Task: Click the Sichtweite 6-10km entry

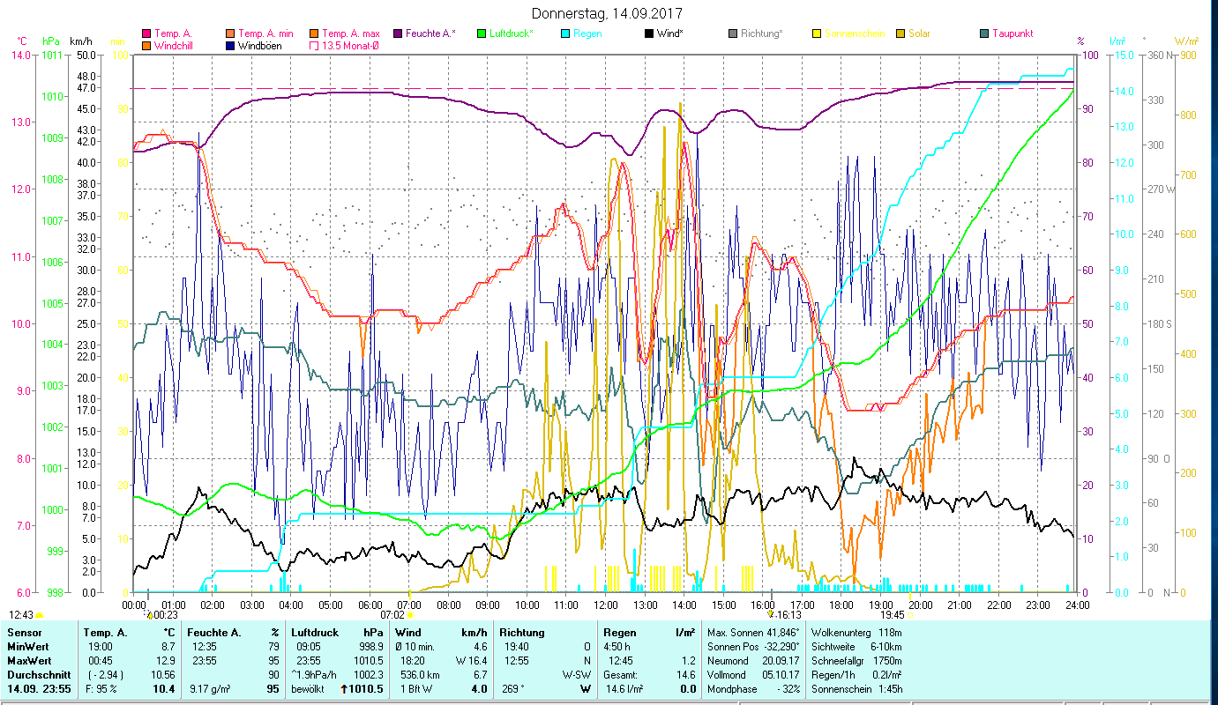Action: [856, 647]
